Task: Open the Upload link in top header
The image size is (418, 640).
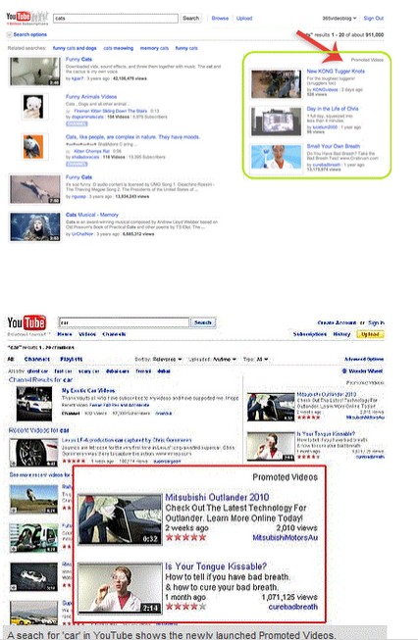Action: [x=244, y=18]
